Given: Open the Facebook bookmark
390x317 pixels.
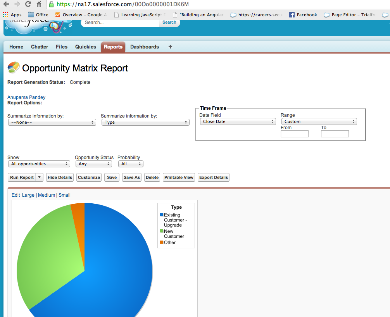Looking at the screenshot, I should (303, 15).
